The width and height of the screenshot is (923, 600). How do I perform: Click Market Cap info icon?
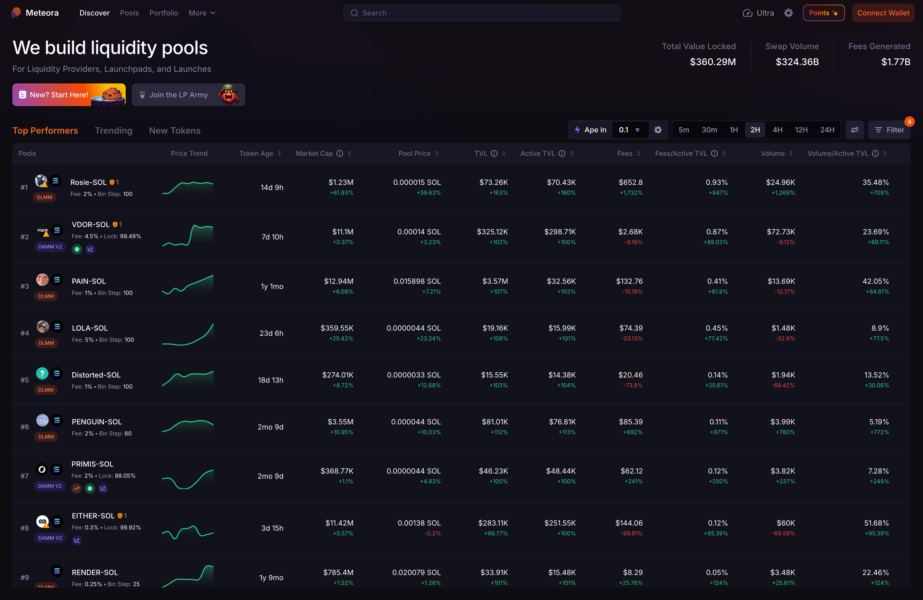(x=340, y=153)
